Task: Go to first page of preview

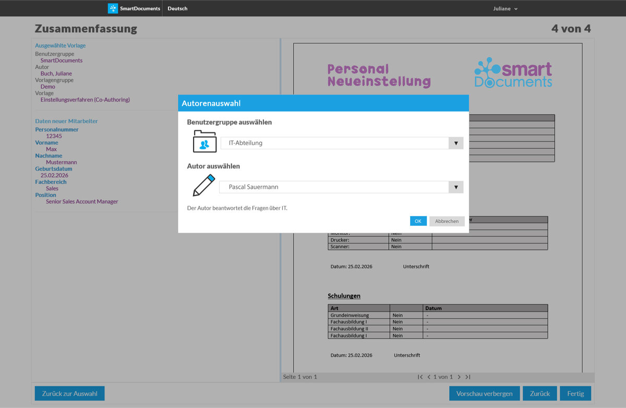Action: click(x=420, y=377)
